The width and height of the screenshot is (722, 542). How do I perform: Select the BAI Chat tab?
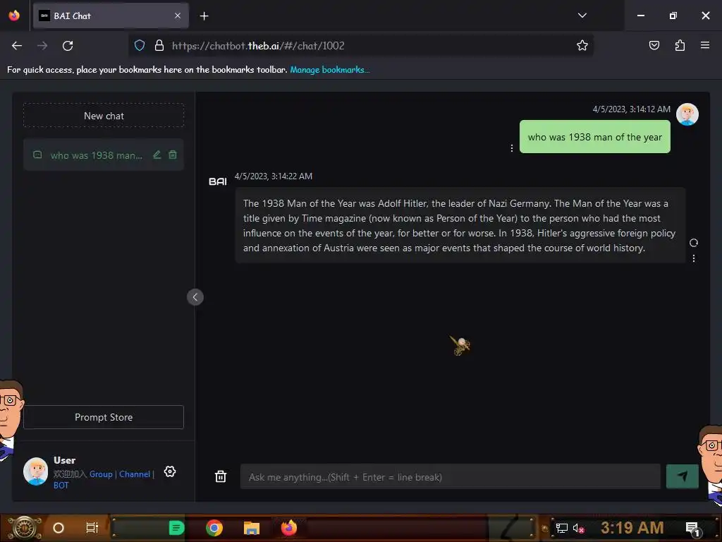(x=111, y=16)
